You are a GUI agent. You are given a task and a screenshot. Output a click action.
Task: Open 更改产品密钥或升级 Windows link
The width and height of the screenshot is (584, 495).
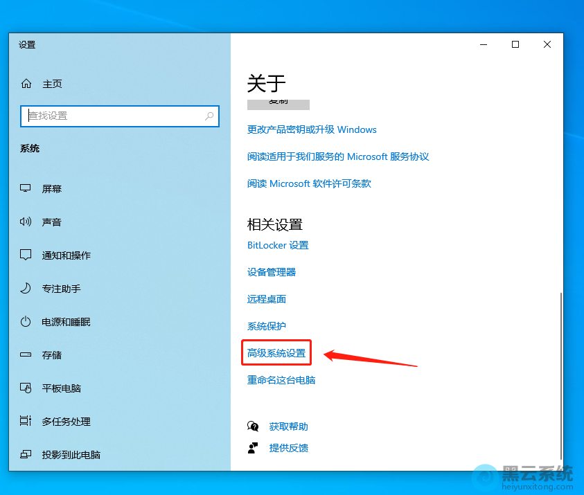pyautogui.click(x=312, y=129)
